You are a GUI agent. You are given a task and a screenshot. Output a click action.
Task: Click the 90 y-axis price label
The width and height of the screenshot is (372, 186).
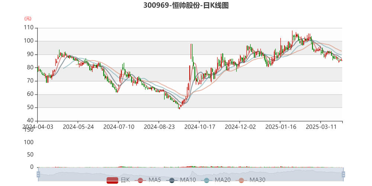click(x=31, y=54)
